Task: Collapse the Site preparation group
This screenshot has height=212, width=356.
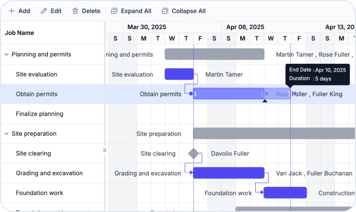Action: pyautogui.click(x=7, y=134)
